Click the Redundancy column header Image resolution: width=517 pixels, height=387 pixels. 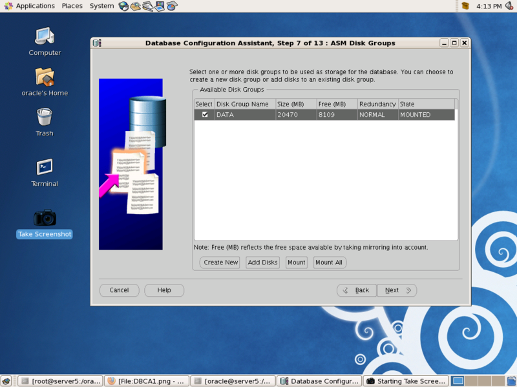pos(378,104)
